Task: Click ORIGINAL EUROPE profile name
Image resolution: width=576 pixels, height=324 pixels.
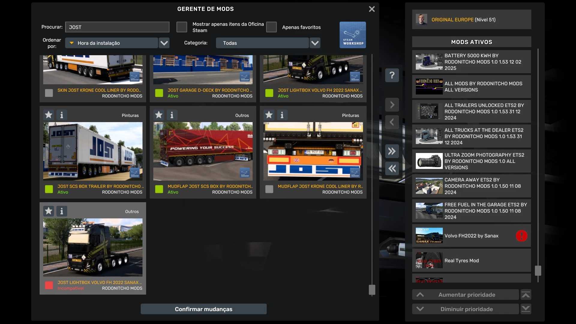Action: tap(452, 19)
